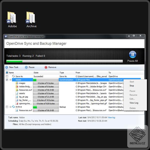Viewport: 150px width, 150px height.
Task: Sort by the State column header
Action: (36, 72)
